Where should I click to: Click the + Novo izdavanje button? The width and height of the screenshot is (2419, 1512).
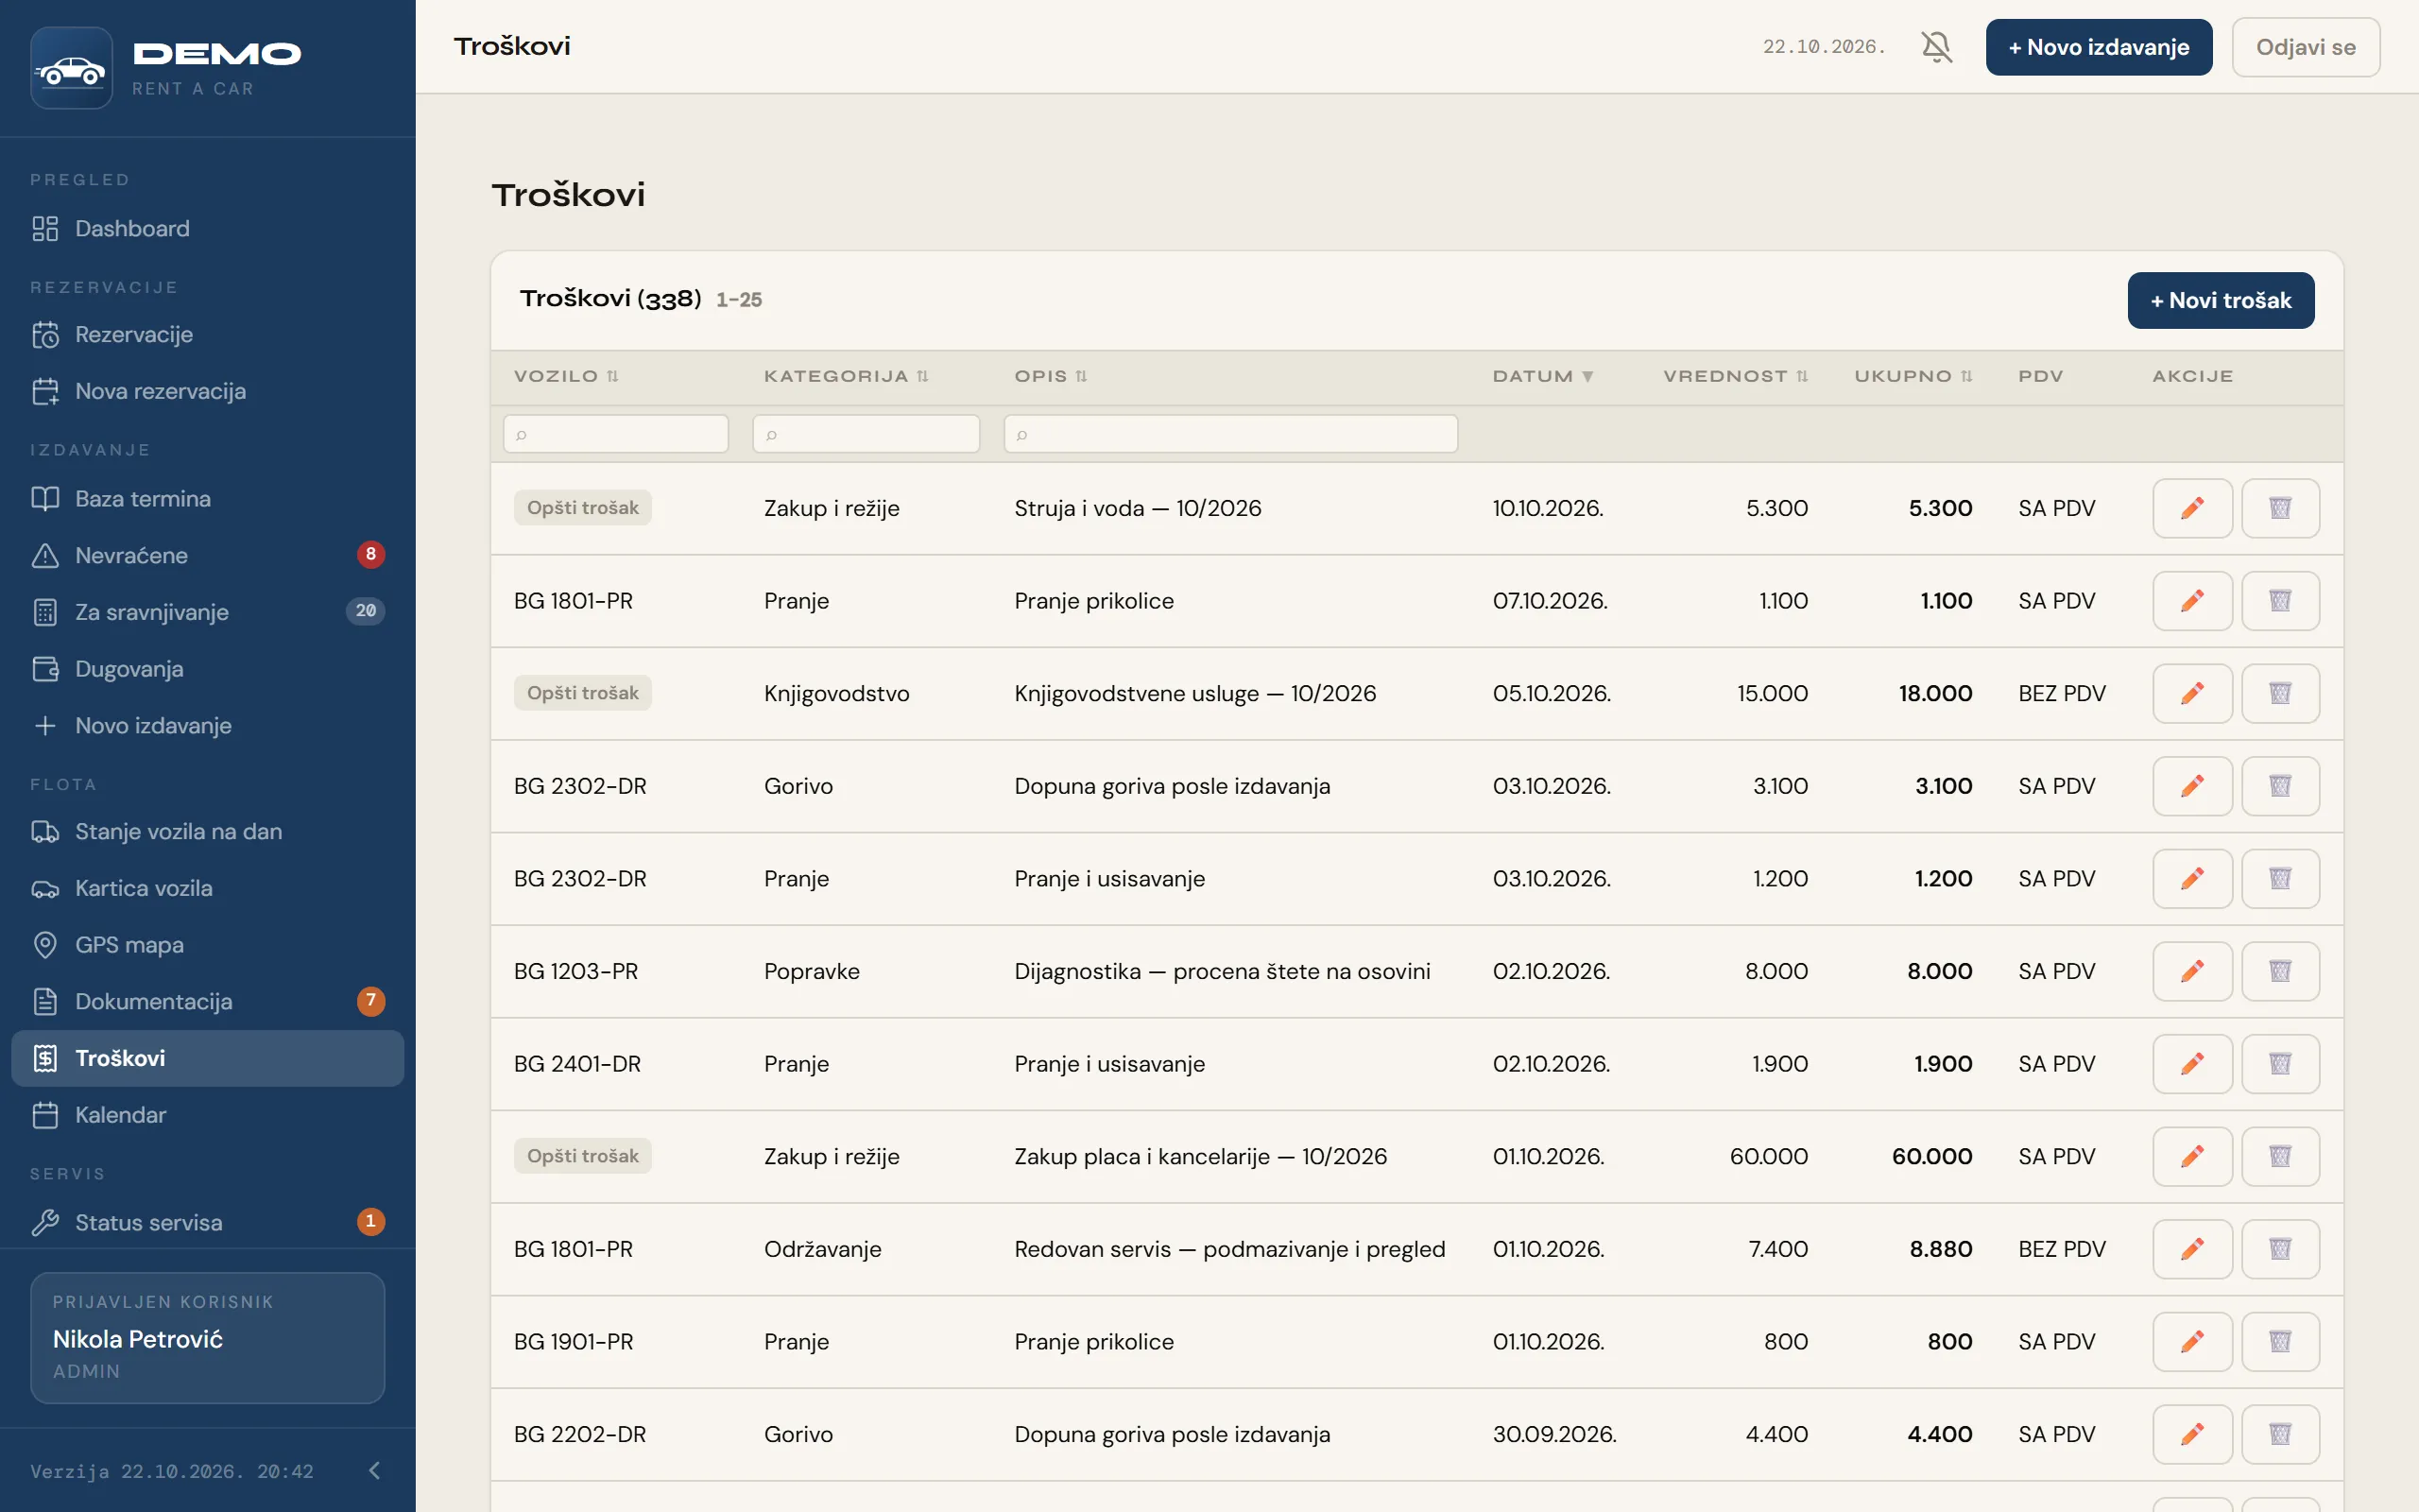tap(2098, 47)
